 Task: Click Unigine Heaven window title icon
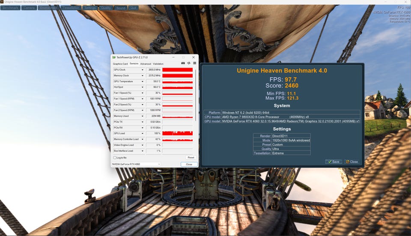(2, 2)
